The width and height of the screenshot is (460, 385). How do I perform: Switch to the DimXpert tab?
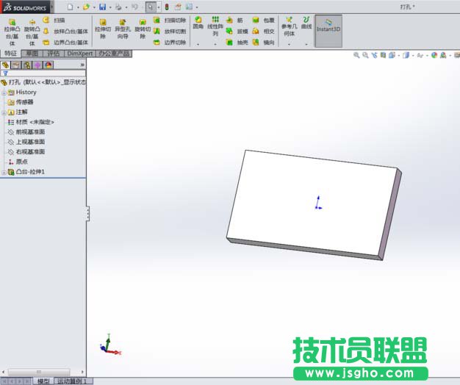(x=80, y=54)
